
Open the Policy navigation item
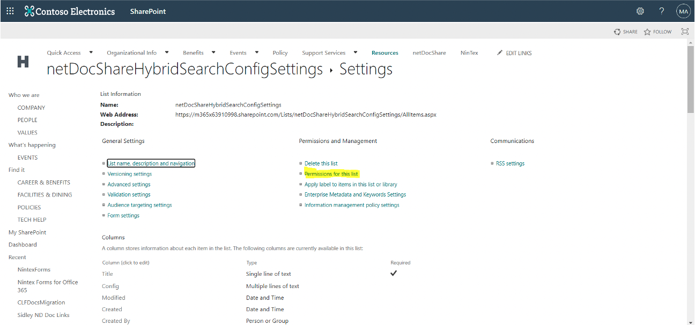[280, 53]
